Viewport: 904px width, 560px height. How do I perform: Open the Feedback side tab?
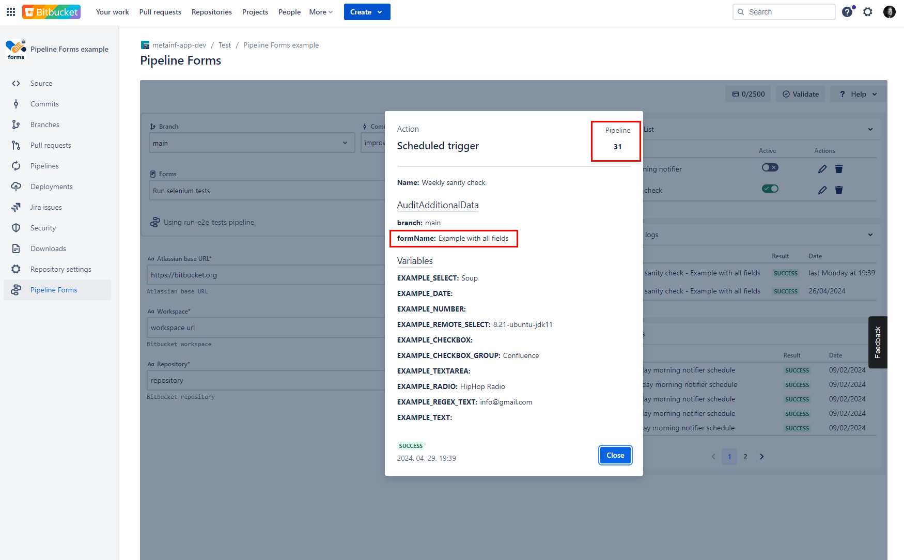pyautogui.click(x=878, y=342)
